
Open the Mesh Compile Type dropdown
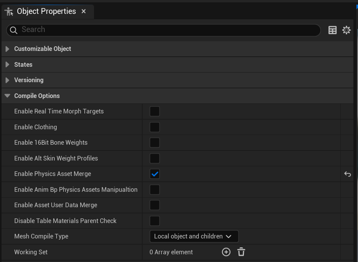(194, 236)
